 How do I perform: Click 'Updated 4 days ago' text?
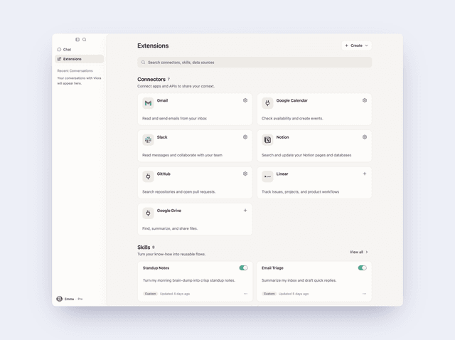point(175,294)
